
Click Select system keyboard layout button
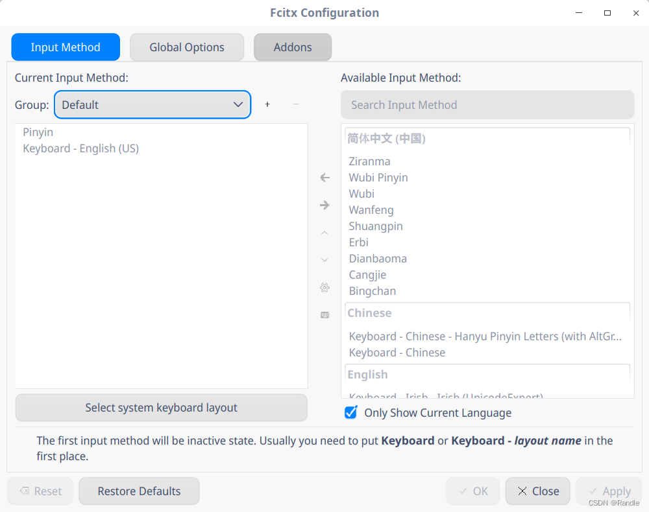[161, 408]
